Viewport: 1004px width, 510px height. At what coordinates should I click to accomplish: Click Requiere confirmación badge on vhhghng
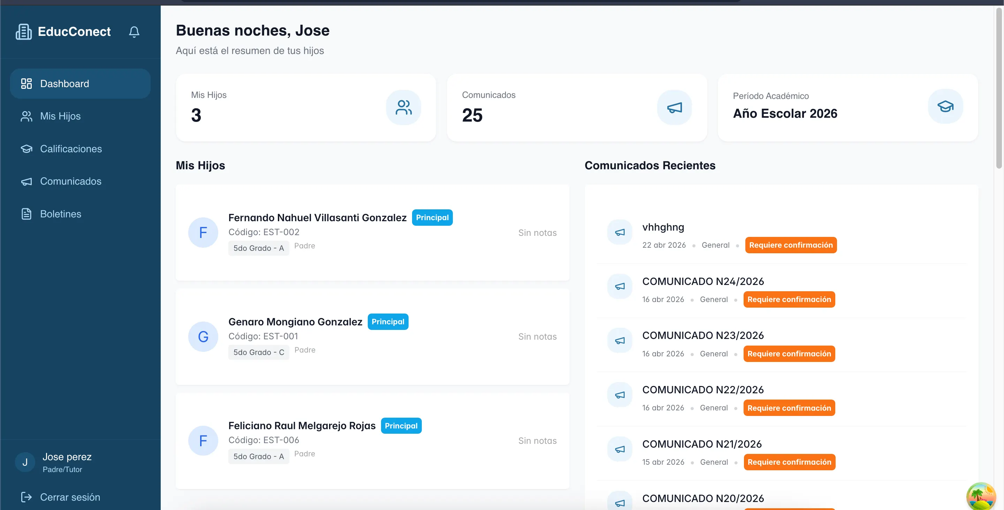pyautogui.click(x=790, y=245)
